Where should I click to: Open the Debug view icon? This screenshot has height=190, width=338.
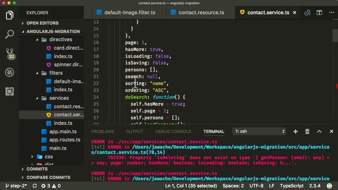tap(10, 72)
